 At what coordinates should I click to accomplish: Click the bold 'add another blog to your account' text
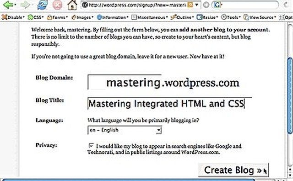pos(224,30)
